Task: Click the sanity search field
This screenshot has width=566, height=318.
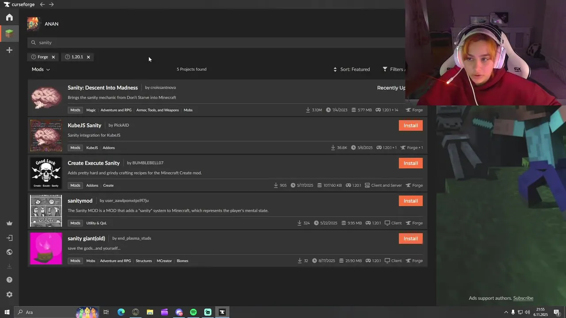Action: [217, 43]
